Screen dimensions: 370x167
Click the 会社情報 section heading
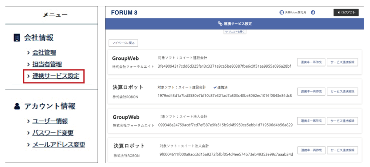tap(38, 38)
